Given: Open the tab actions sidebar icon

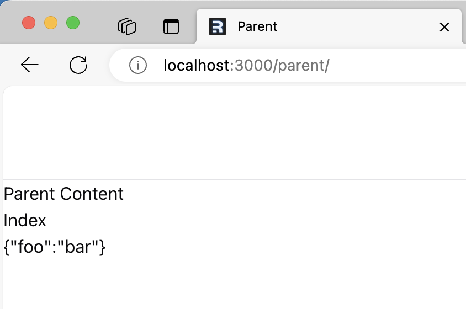Looking at the screenshot, I should click(171, 26).
